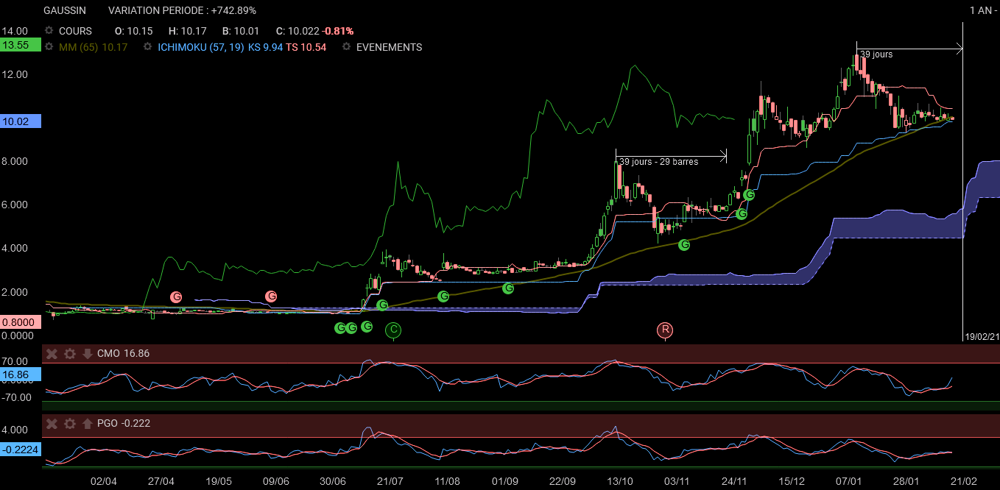This screenshot has height=490, width=1000.
Task: Remove the CMO indicator panel
Action: (x=52, y=354)
